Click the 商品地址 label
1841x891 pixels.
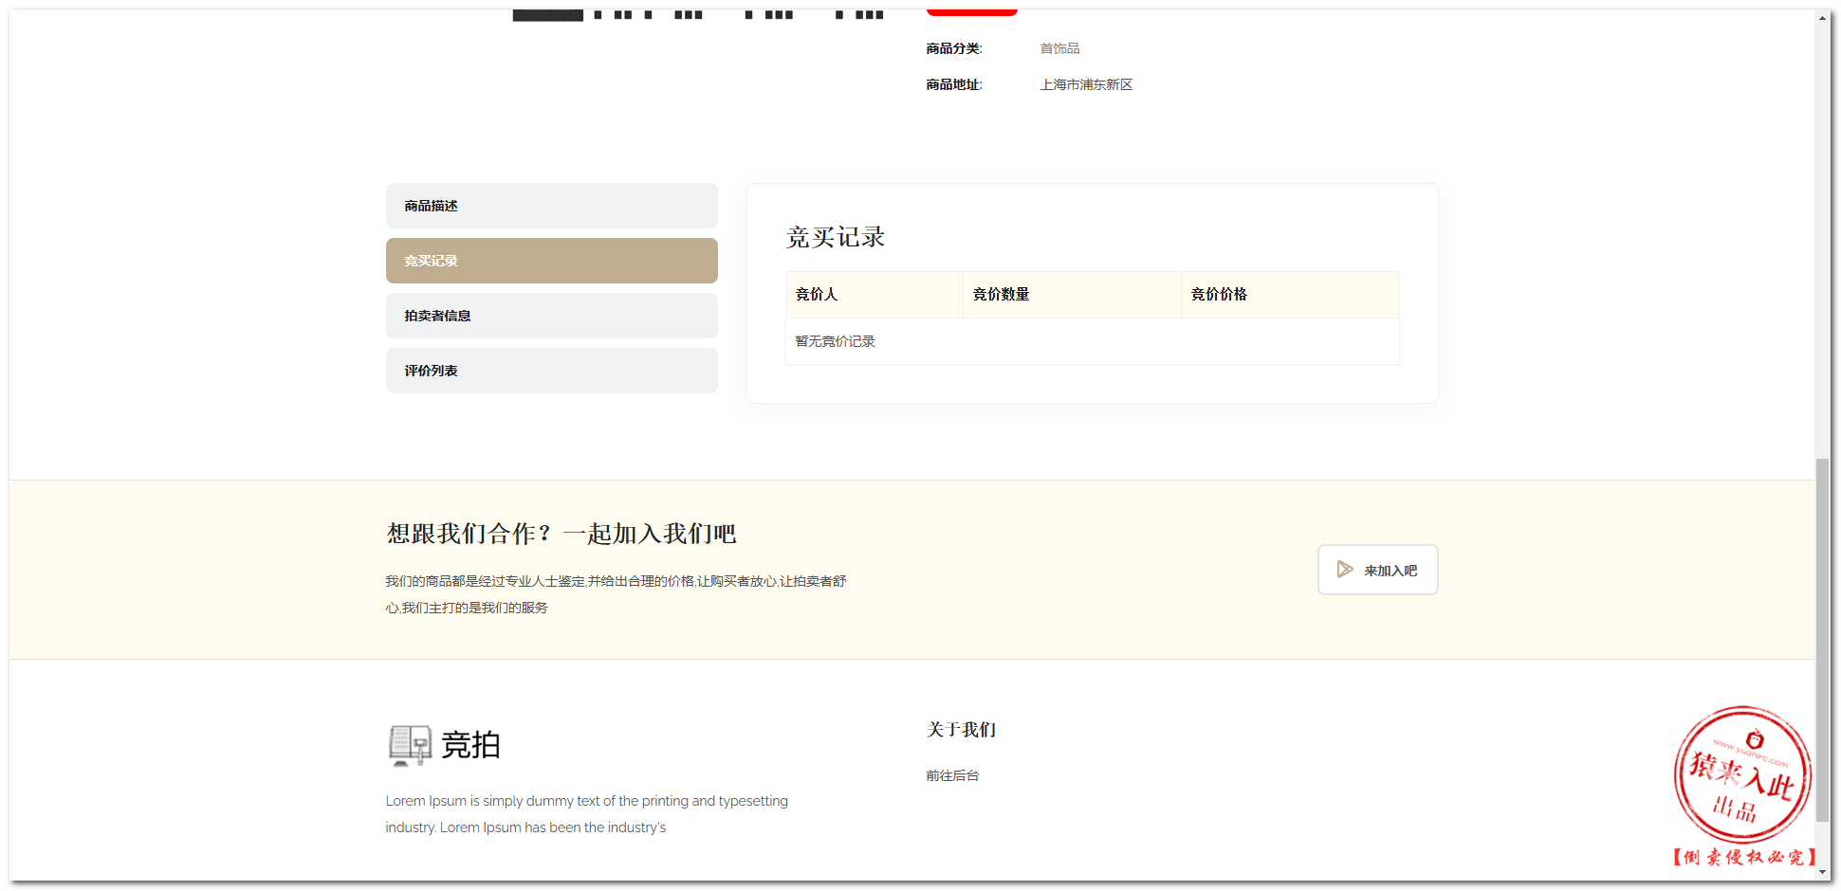(x=954, y=84)
